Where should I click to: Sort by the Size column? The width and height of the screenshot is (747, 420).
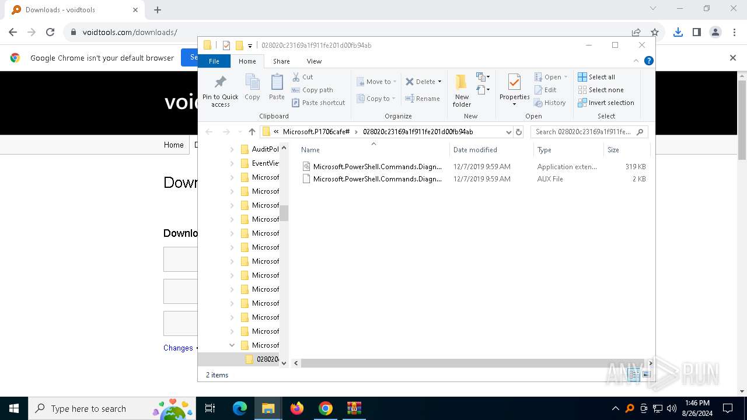(x=627, y=150)
